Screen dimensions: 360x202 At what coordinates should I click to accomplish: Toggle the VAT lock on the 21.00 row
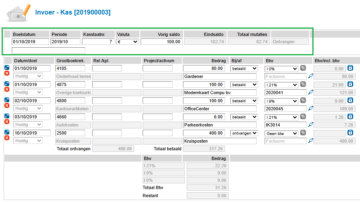tap(350, 84)
